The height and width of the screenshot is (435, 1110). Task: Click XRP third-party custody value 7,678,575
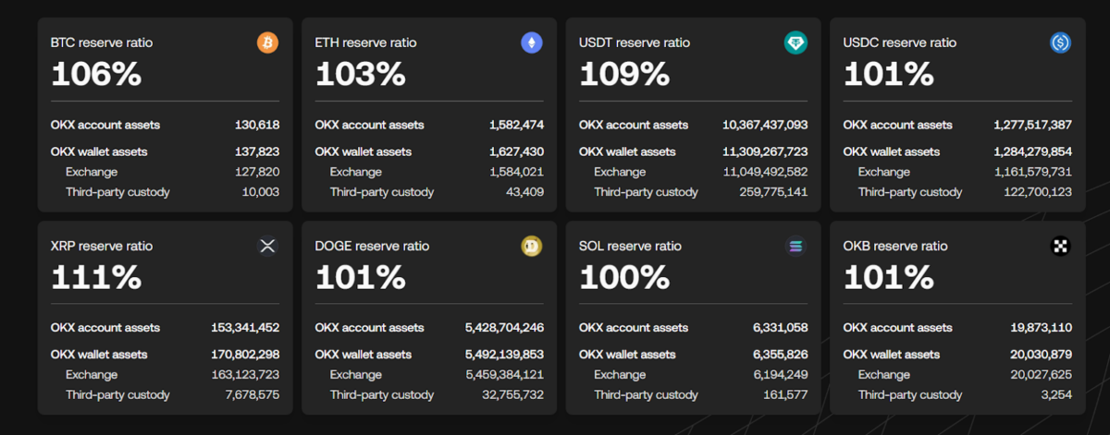tap(253, 395)
